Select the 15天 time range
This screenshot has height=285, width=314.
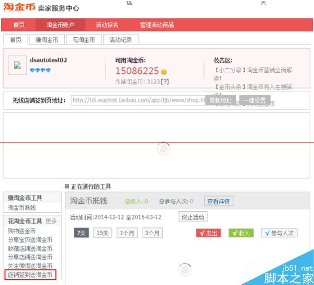103,233
